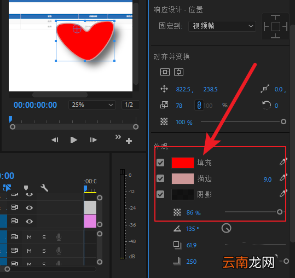Viewport: 295px width, 278px height.
Task: Click the align vertical center icon
Action: pyautogui.click(x=165, y=72)
